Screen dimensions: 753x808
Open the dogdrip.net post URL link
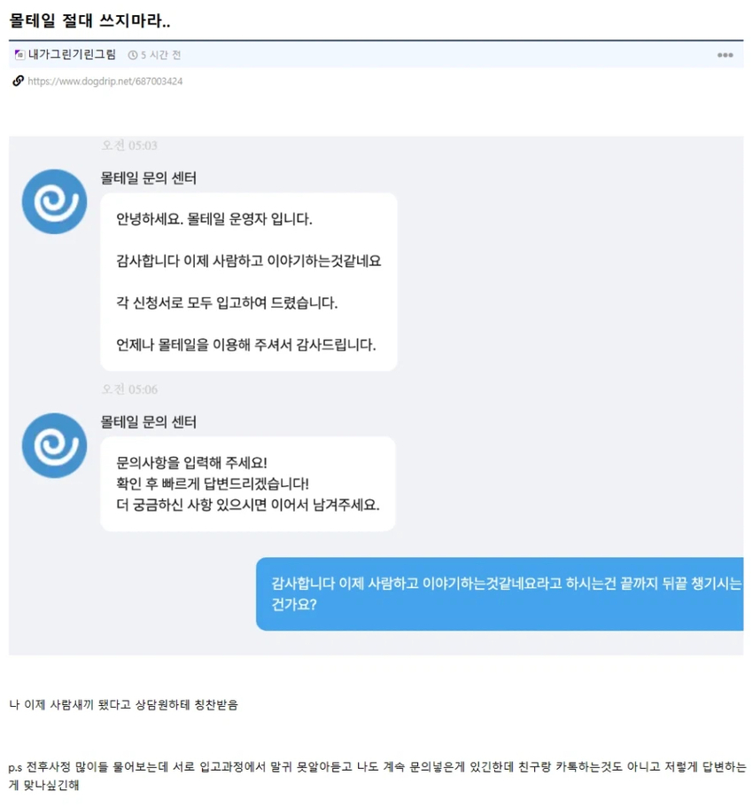tap(105, 81)
